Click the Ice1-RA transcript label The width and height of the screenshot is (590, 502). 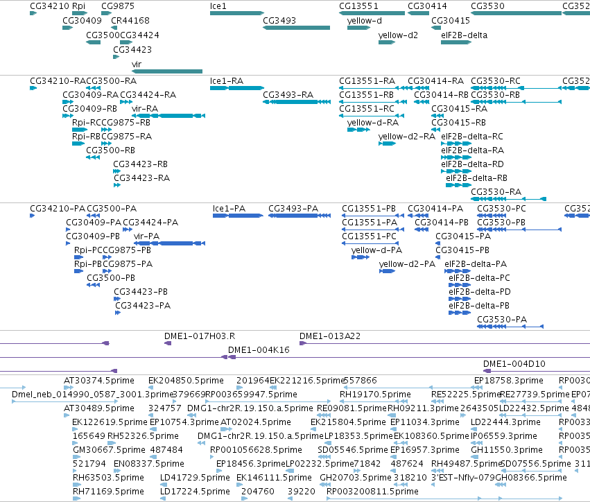(x=227, y=81)
